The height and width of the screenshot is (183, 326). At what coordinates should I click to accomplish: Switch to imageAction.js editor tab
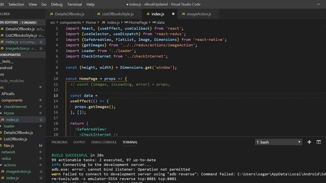[199, 14]
